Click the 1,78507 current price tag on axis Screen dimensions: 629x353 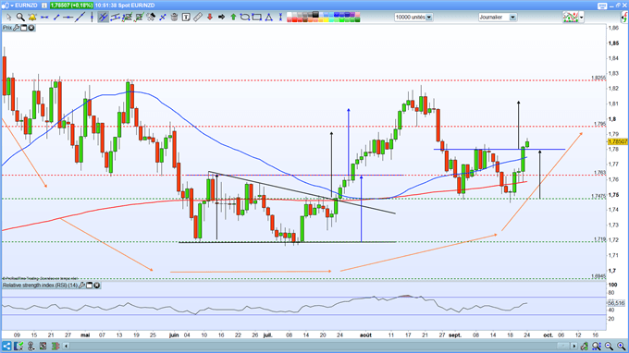[x=618, y=141]
